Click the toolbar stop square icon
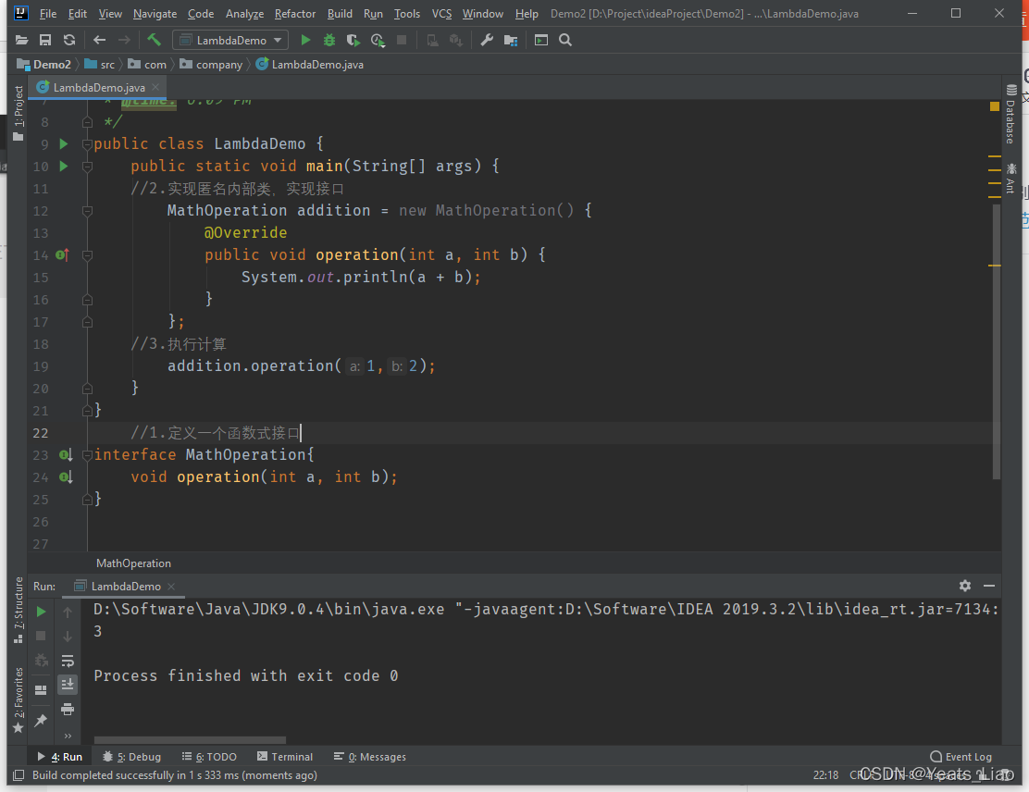This screenshot has height=792, width=1029. coord(402,40)
